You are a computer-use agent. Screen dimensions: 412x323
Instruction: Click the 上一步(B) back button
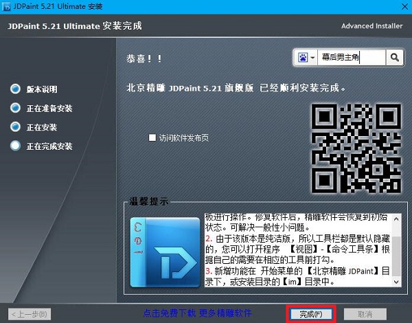pos(30,314)
